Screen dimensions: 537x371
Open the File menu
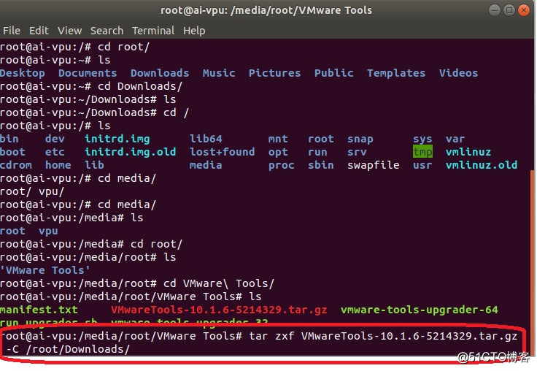tap(12, 31)
